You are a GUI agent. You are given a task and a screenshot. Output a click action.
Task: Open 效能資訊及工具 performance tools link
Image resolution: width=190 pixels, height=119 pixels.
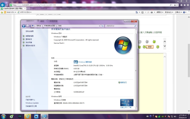click(31, 106)
